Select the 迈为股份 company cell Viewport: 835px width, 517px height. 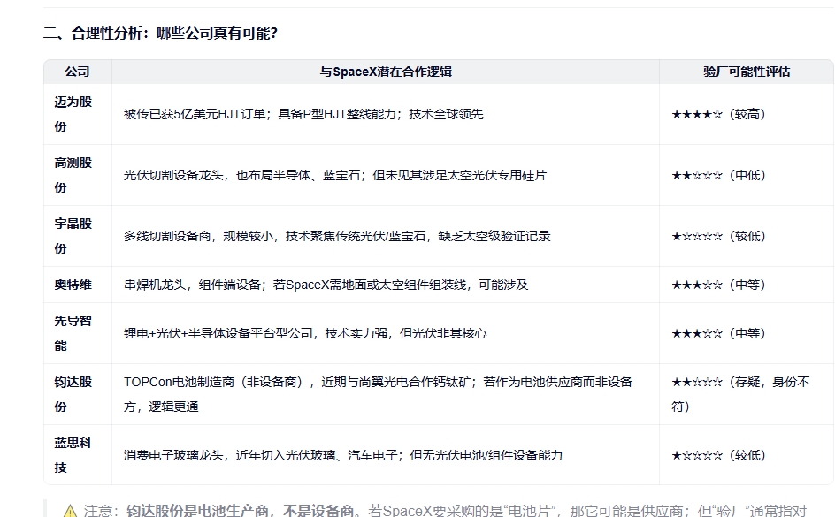tap(78, 114)
